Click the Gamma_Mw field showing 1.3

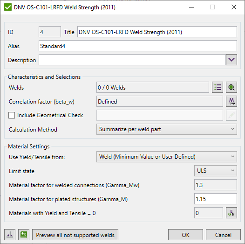coord(216,185)
